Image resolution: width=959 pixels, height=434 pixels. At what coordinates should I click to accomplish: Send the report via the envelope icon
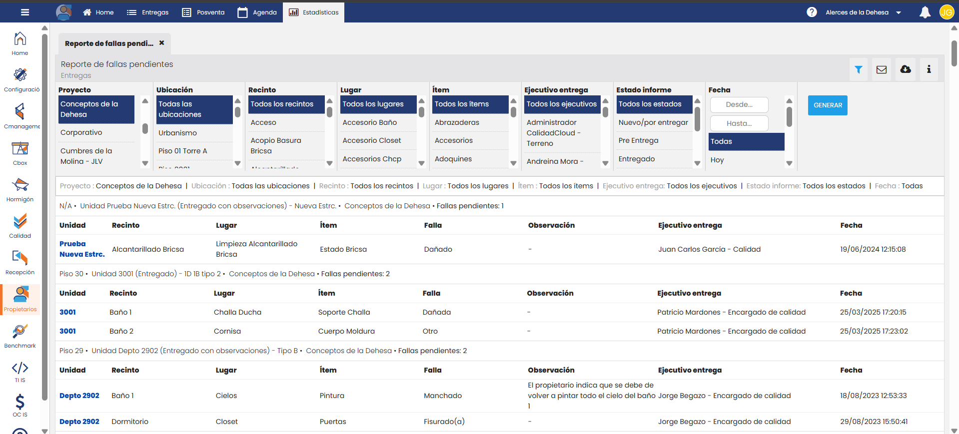[882, 69]
